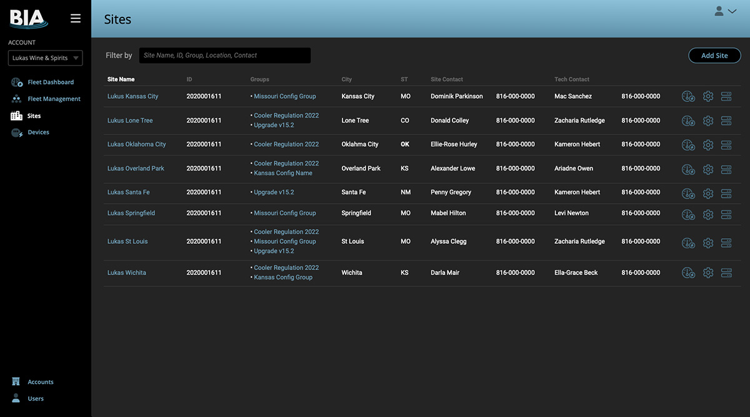The height and width of the screenshot is (417, 750).
Task: View devices icon for Lukus Kansas City
Action: [726, 96]
